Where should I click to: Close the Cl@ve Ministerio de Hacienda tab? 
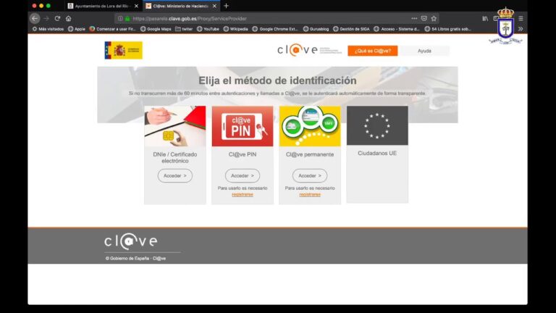[214, 6]
